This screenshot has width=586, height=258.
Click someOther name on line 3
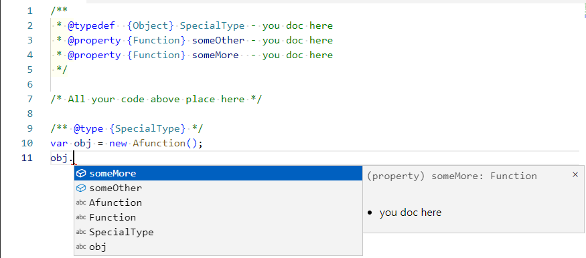coord(218,40)
